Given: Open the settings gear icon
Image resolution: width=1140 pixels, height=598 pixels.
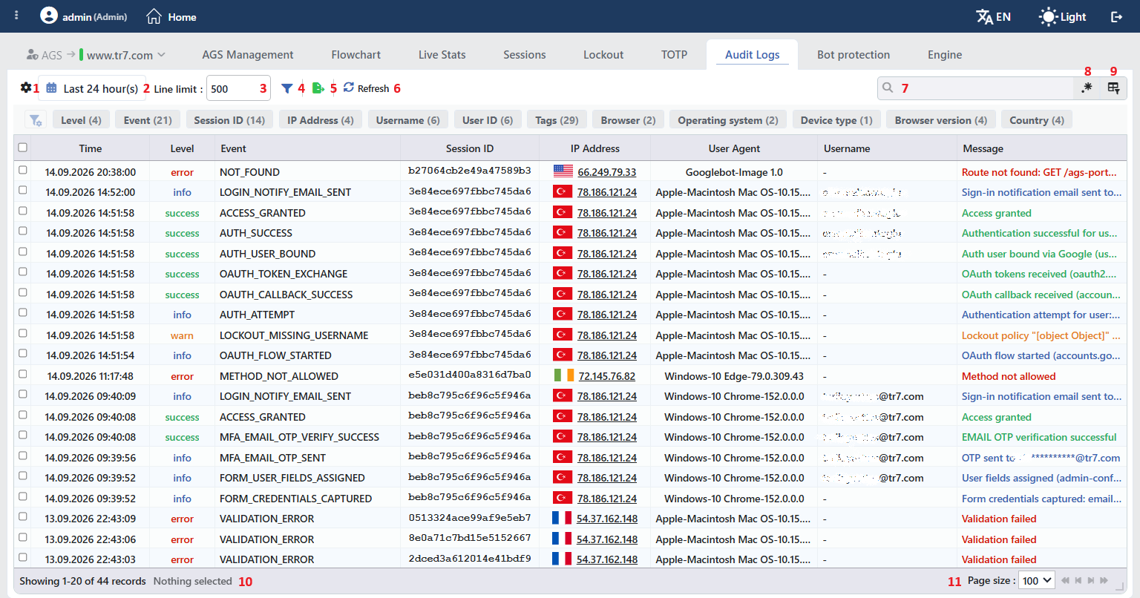Looking at the screenshot, I should click(x=26, y=88).
